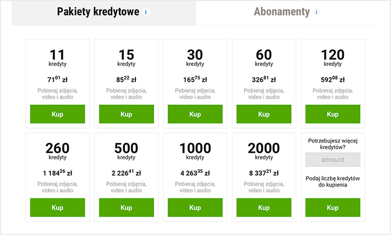Select the Pakiety kredytowe tab
The image size is (391, 235).
click(x=98, y=12)
